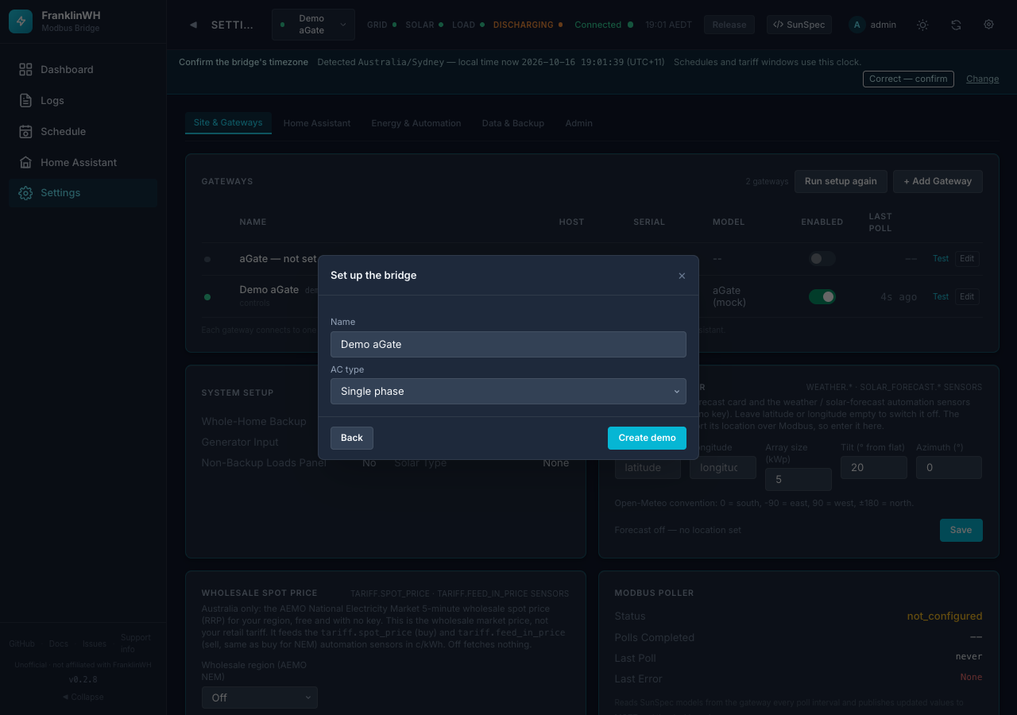Open the Logs page icon
This screenshot has width=1017, height=715.
[25, 101]
